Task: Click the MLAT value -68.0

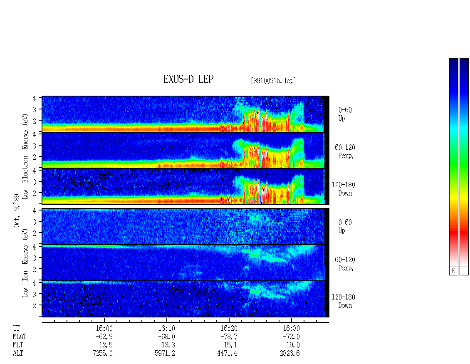Action: click(x=167, y=337)
